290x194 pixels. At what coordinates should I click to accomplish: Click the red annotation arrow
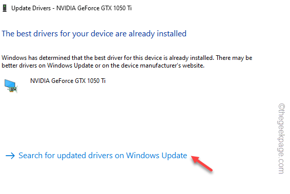pos(202,163)
